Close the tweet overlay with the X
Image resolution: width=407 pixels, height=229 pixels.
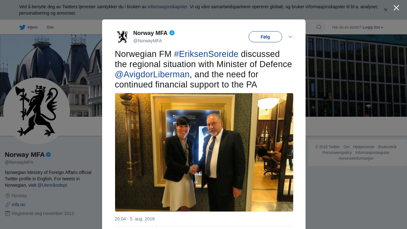click(x=396, y=8)
